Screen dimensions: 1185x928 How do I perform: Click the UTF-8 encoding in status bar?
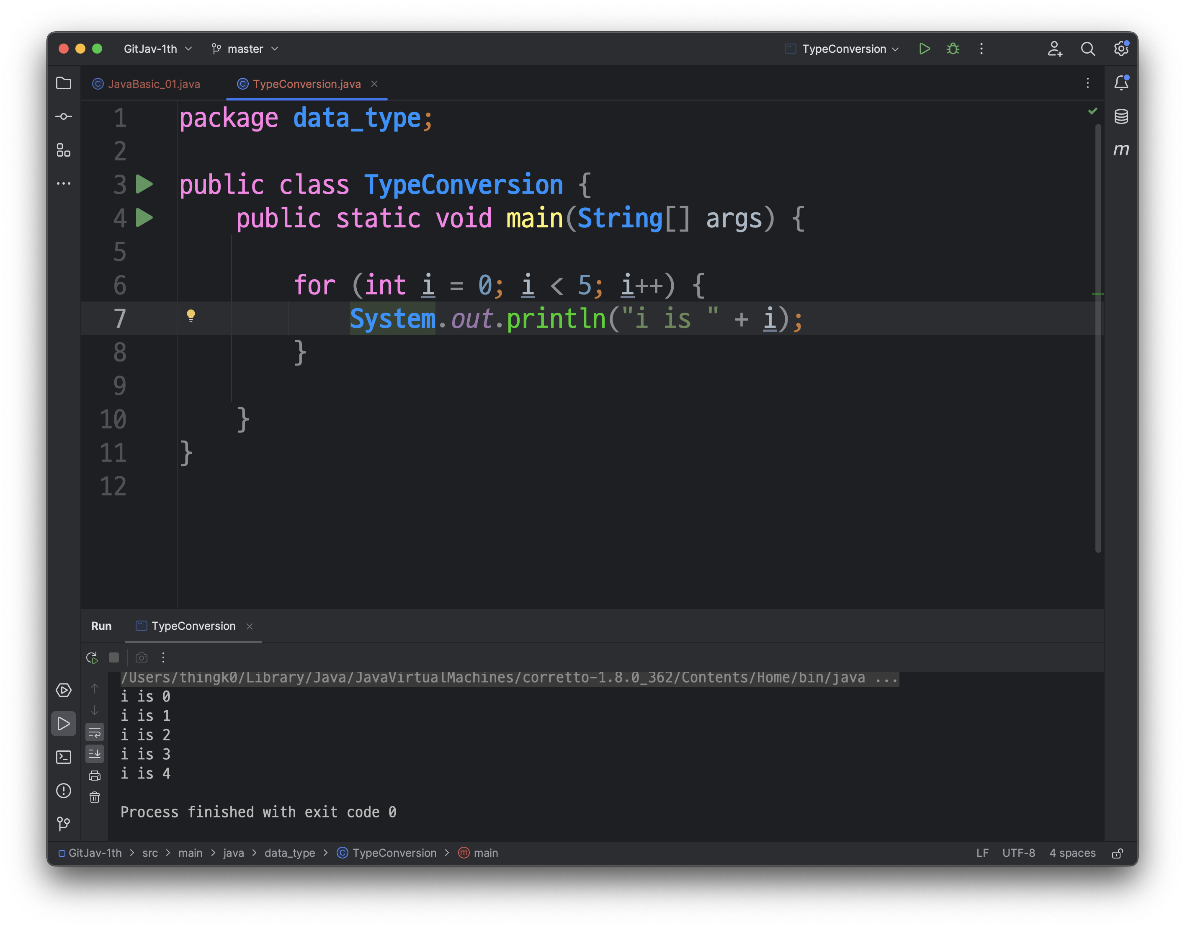pyautogui.click(x=1018, y=853)
